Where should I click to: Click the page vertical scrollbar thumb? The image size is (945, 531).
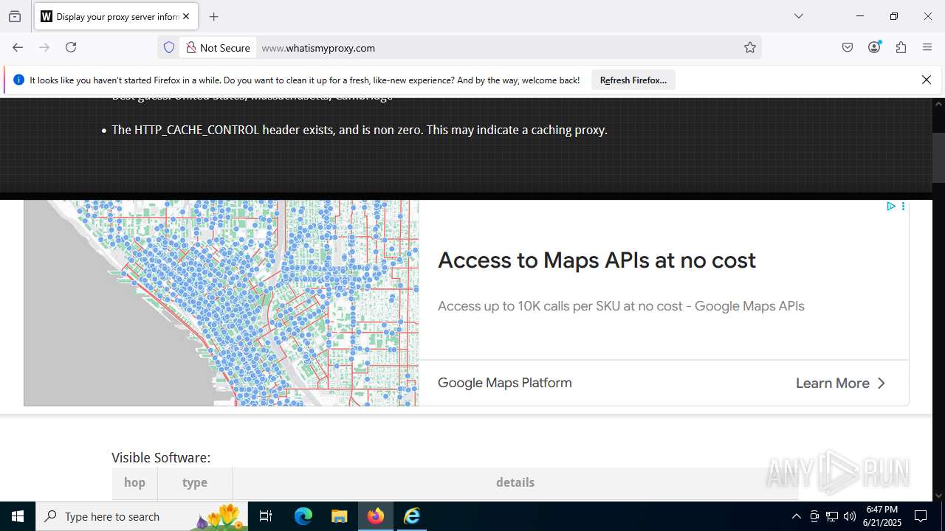938,157
